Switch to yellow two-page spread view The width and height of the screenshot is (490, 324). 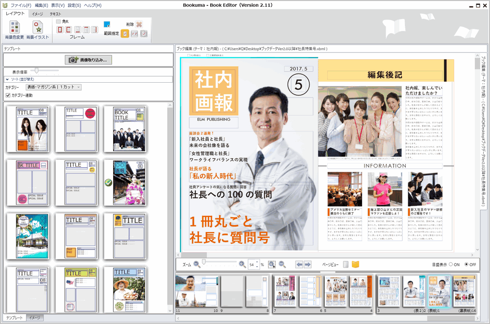(x=355, y=264)
